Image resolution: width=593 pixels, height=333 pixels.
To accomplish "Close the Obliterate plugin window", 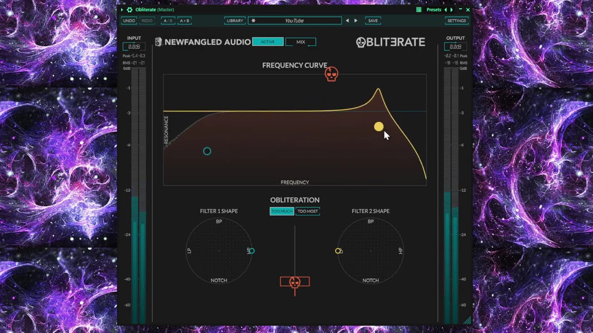I will pos(468,10).
